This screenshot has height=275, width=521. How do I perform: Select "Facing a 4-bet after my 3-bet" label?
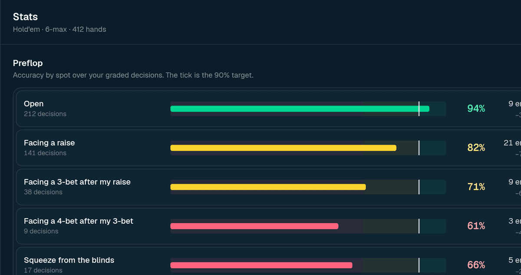pos(79,221)
